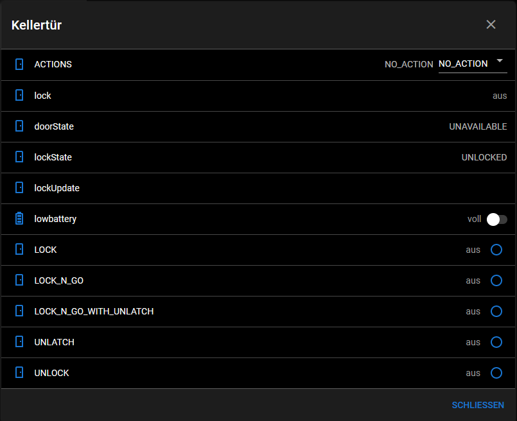The image size is (517, 421).
Task: Select the door icon beside UNLATCH
Action: pyautogui.click(x=19, y=342)
